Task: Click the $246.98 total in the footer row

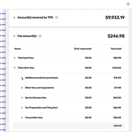Action: coord(118,126)
